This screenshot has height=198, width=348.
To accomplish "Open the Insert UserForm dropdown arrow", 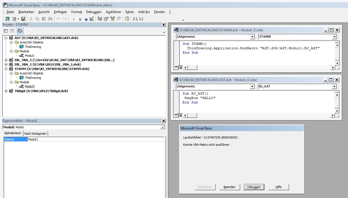I will click(18, 19).
